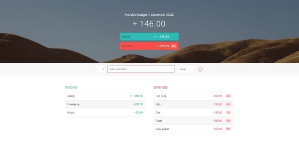Click the EXPENSES list heading
299x158 pixels.
coord(160,88)
